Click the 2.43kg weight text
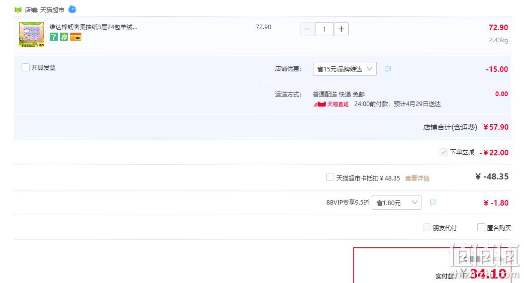Image resolution: width=524 pixels, height=283 pixels. coord(498,40)
